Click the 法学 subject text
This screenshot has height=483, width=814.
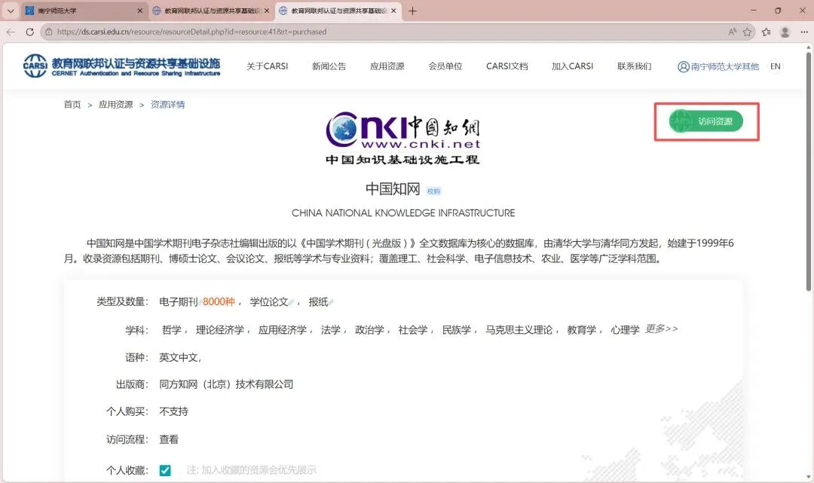(330, 330)
